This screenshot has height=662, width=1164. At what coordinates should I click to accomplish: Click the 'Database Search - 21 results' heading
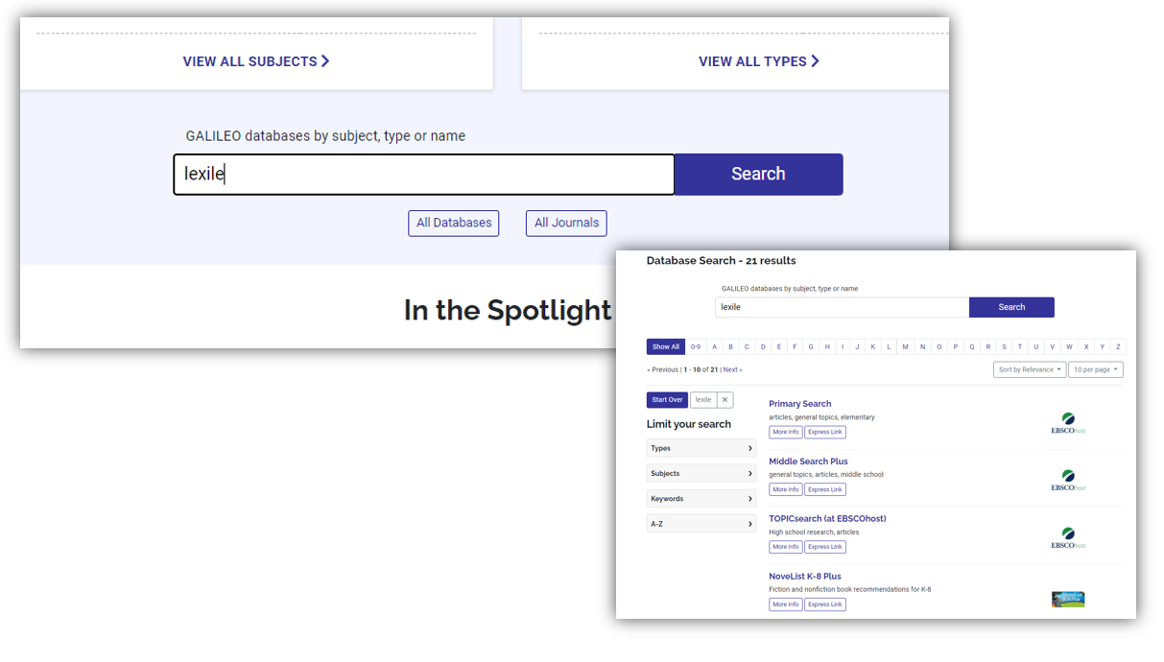click(x=722, y=261)
